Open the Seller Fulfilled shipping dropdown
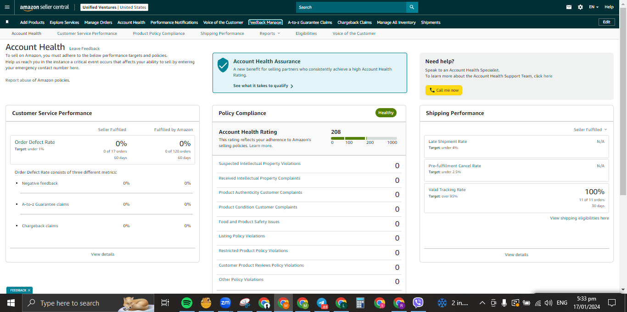The height and width of the screenshot is (312, 627). (x=590, y=130)
